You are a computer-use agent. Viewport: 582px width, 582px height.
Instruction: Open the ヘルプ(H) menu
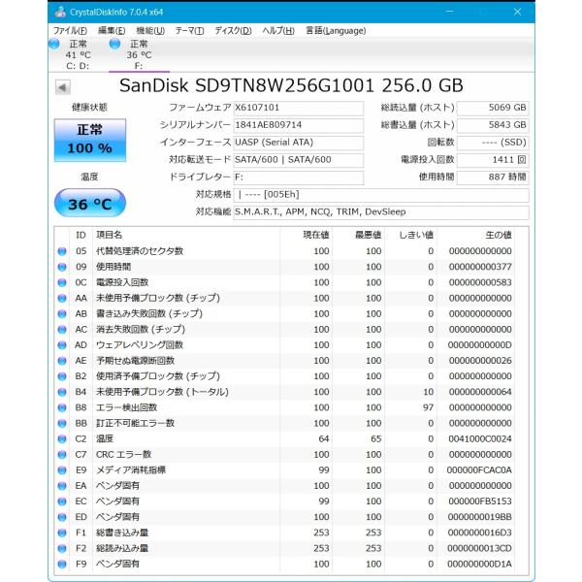click(278, 31)
